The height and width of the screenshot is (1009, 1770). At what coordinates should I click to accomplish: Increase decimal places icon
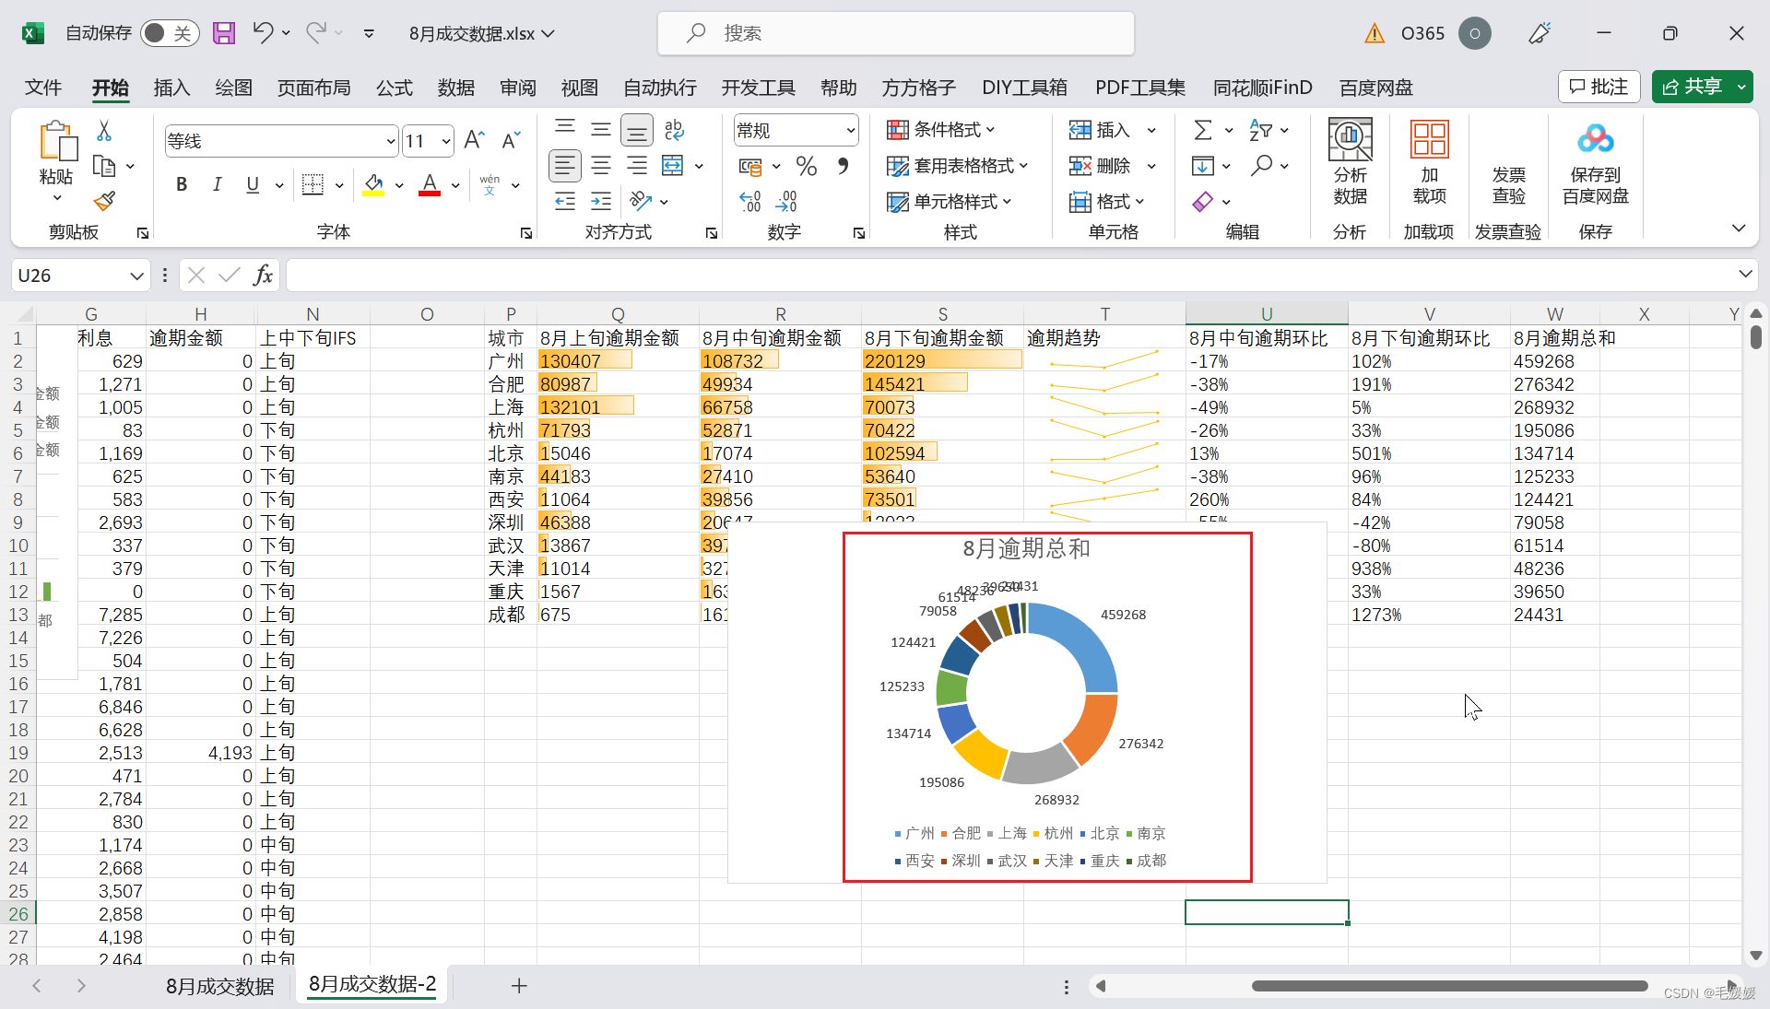click(750, 201)
